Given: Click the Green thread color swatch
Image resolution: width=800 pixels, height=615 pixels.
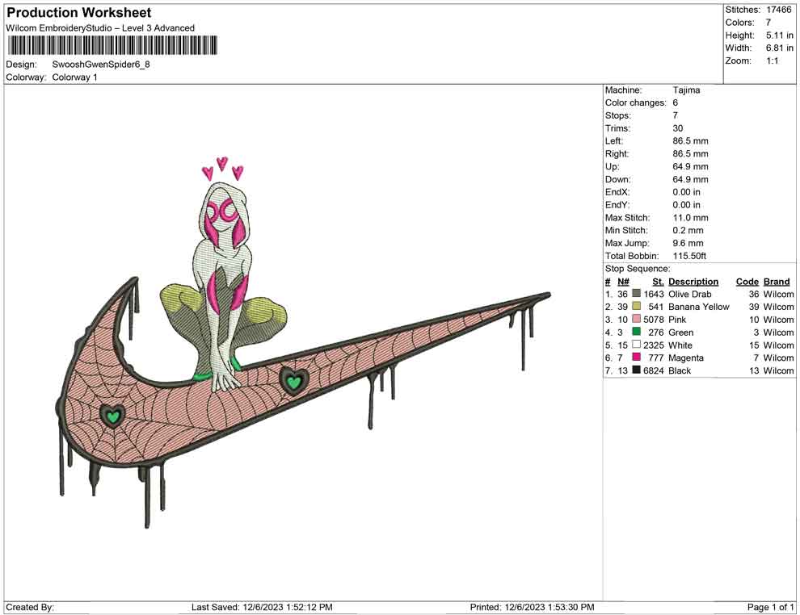Looking at the screenshot, I should [636, 332].
